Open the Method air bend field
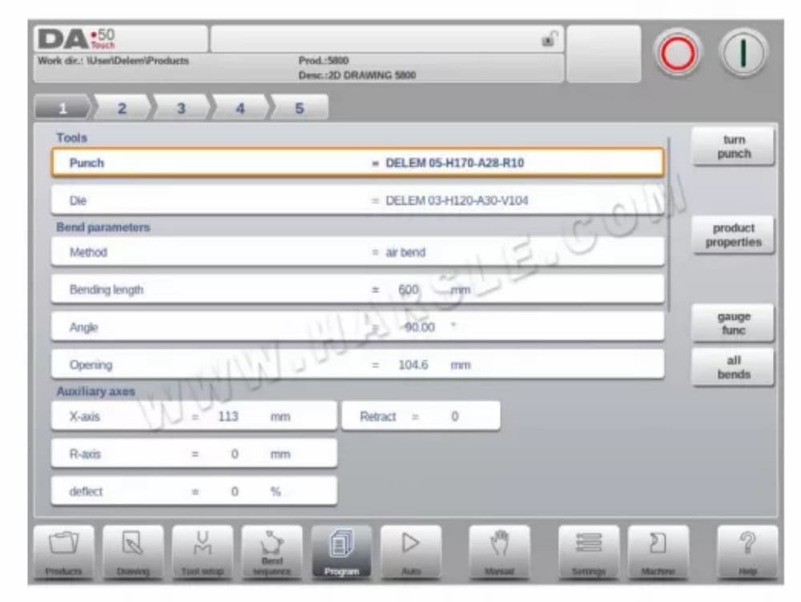Viewport: 801px width, 602px height. [x=357, y=251]
